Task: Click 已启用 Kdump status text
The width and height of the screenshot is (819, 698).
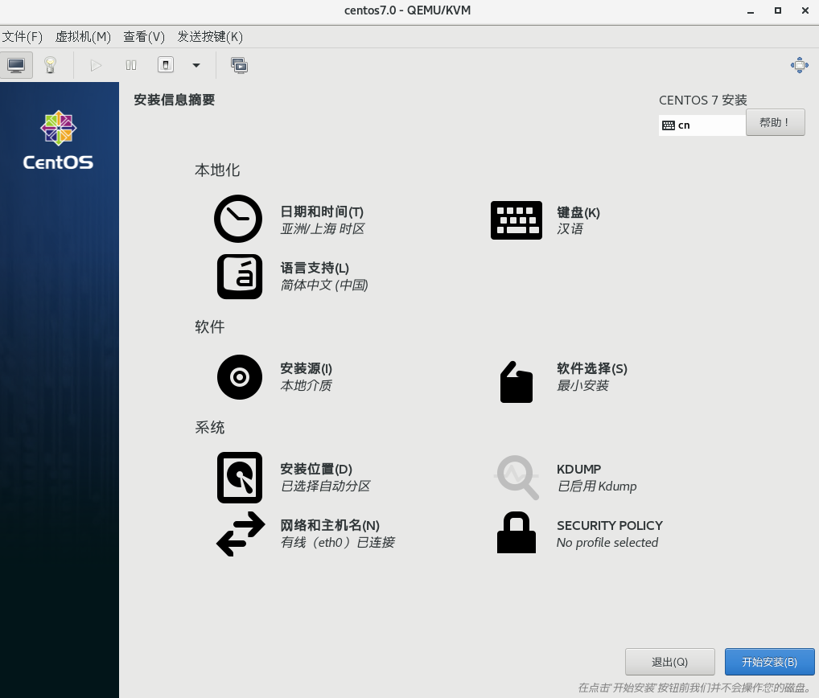Action: point(597,486)
